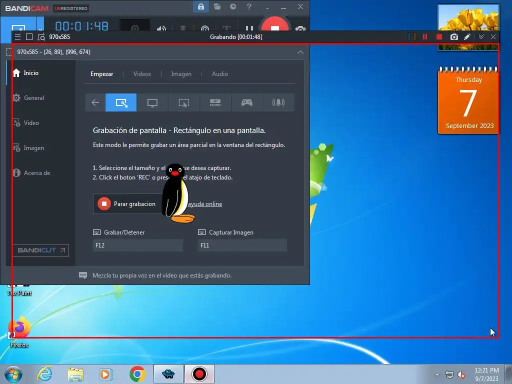Viewport: 512px width, 384px height.
Task: Click the Capturar Imagen F11 hotkey field
Action: [242, 245]
